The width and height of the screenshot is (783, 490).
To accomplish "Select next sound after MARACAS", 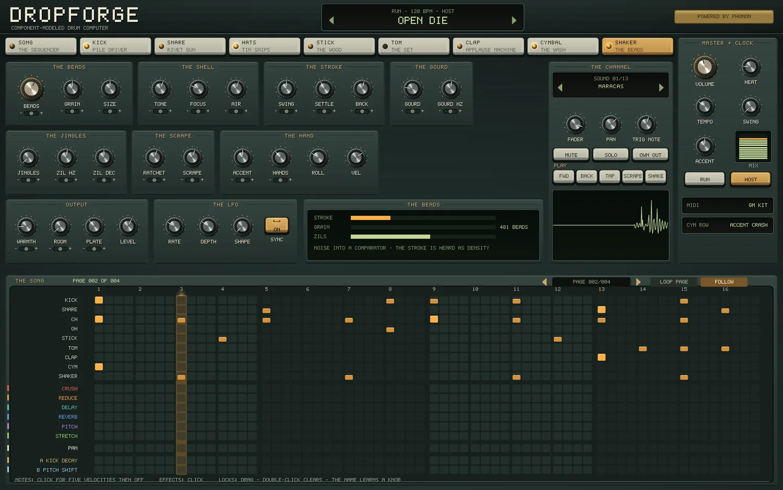I will (661, 88).
